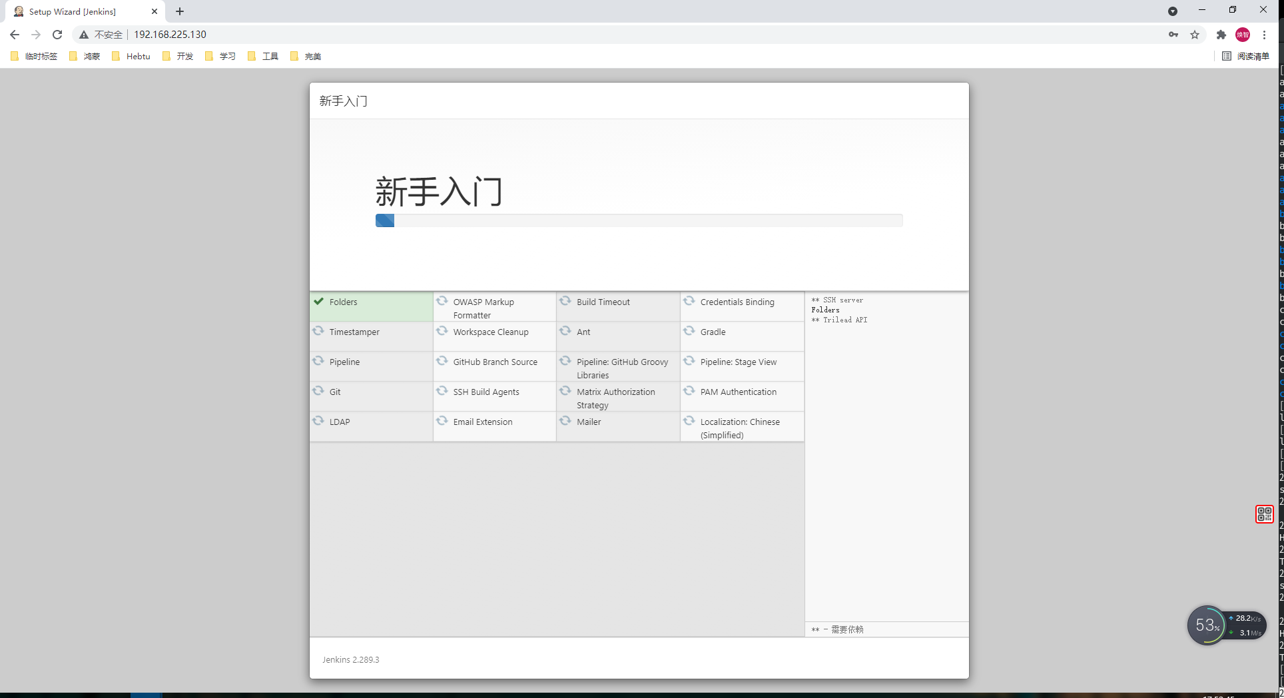The width and height of the screenshot is (1284, 698).
Task: Click the pending icon beside Ant
Action: coord(565,331)
